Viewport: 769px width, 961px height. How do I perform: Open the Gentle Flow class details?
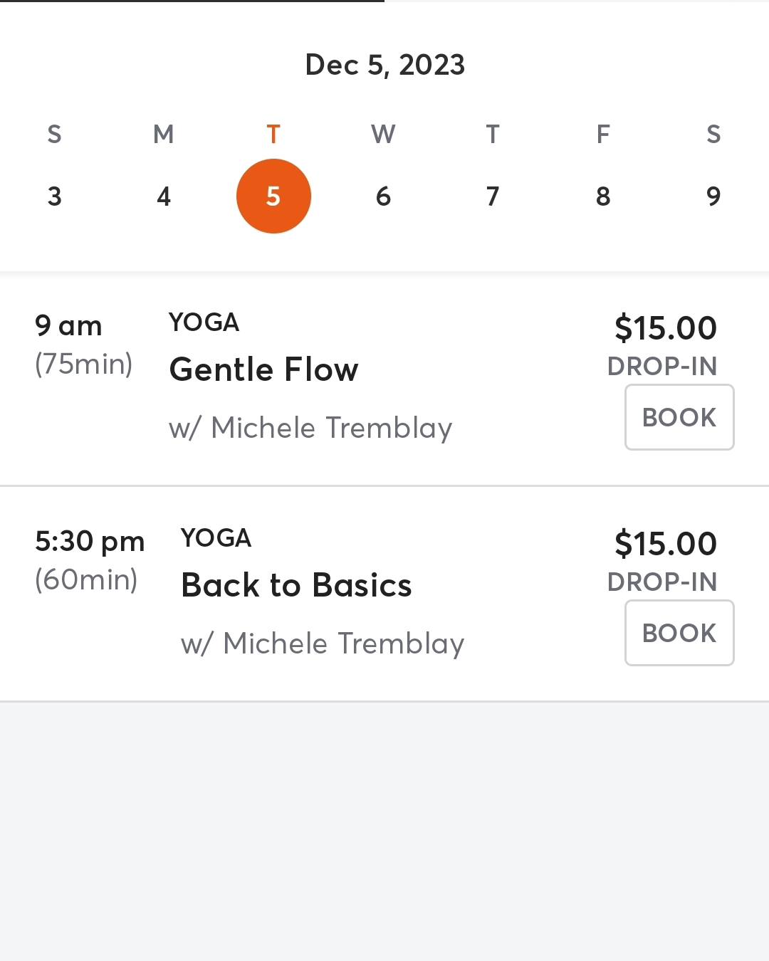click(x=263, y=369)
